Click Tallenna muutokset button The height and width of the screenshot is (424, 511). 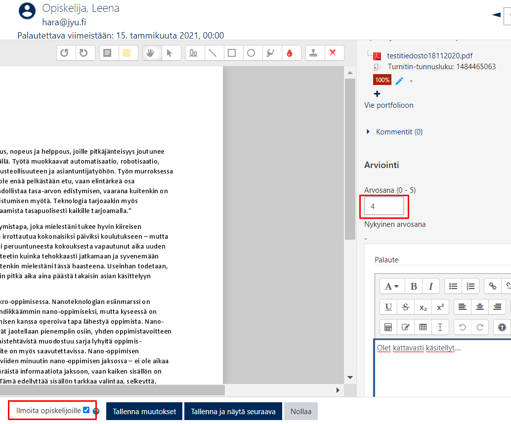tap(144, 411)
